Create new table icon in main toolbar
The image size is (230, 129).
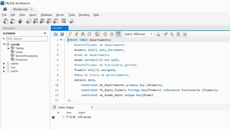tap(35, 21)
